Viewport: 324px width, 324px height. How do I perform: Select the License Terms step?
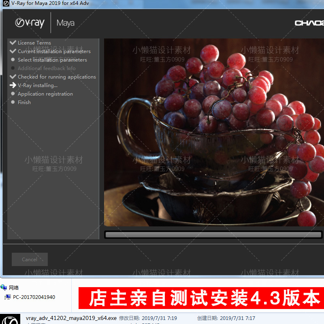click(x=34, y=43)
